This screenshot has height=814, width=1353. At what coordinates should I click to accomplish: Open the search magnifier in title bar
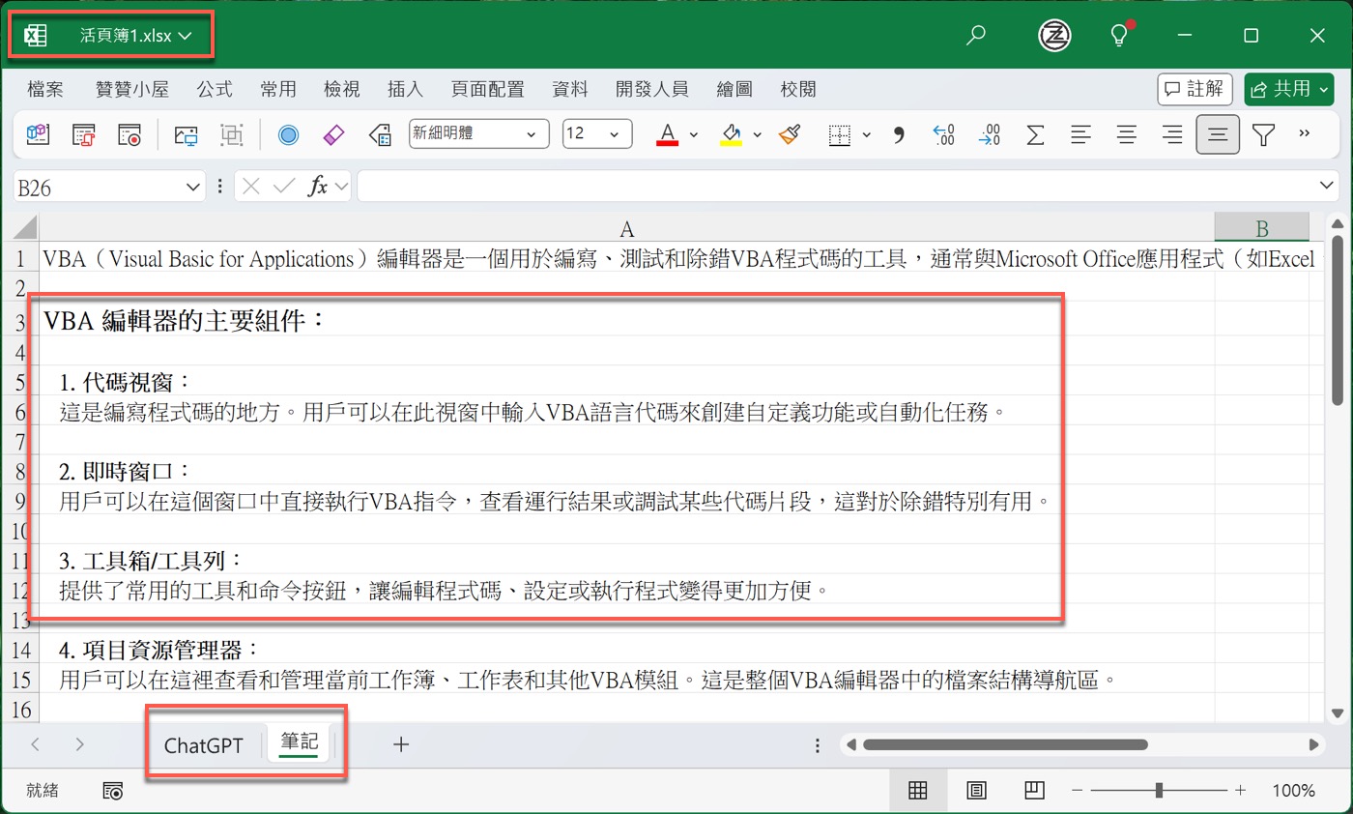pyautogui.click(x=976, y=36)
